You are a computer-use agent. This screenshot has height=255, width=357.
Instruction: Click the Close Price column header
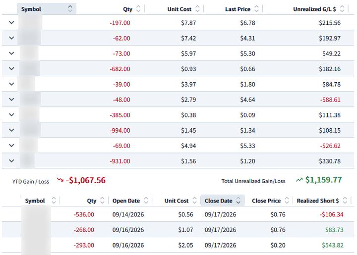pyautogui.click(x=266, y=201)
